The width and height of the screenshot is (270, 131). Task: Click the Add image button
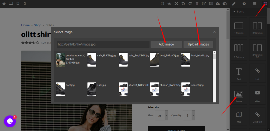point(166,44)
